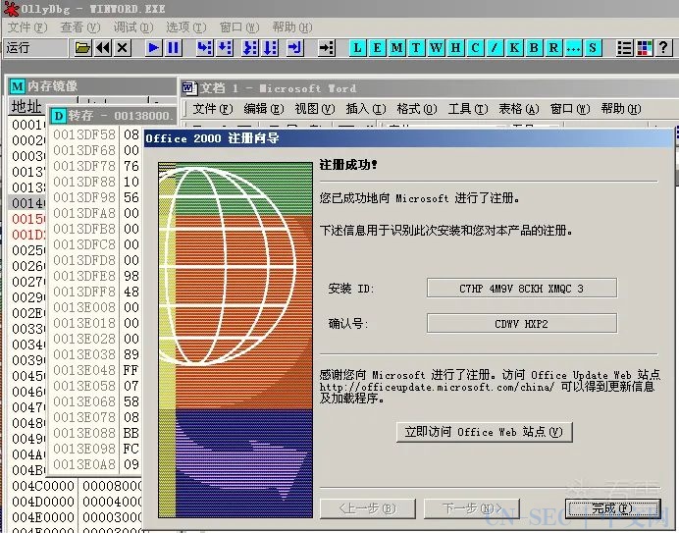The image size is (679, 533).
Task: Open Word 文件(F) menu
Action: [x=213, y=108]
